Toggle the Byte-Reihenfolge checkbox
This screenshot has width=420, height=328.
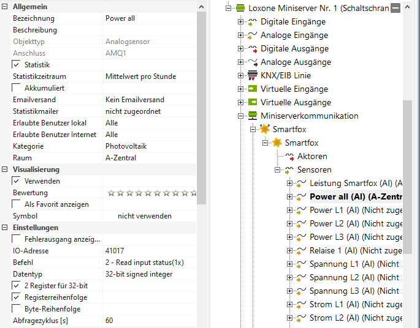(17, 309)
